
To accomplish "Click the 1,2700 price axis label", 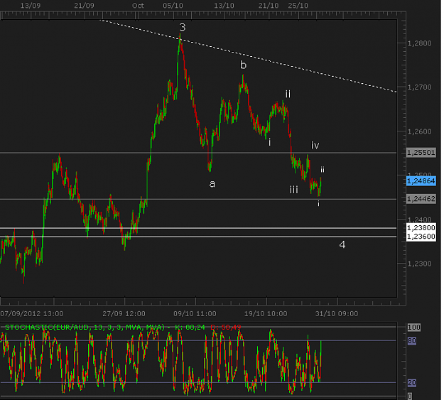I will click(420, 87).
